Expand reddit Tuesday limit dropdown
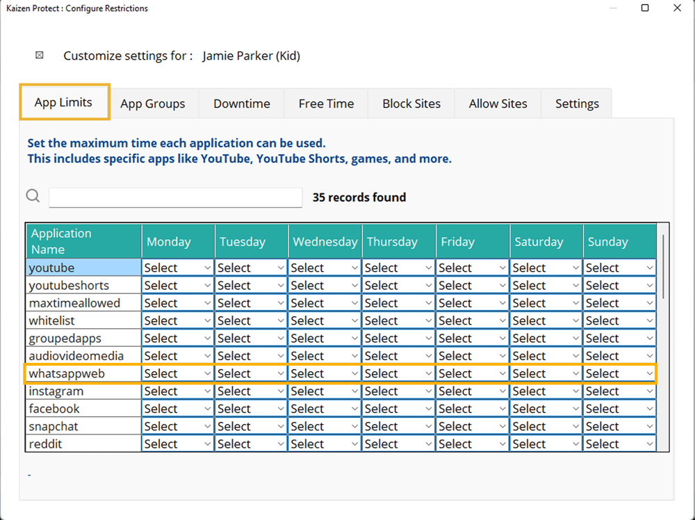 coord(251,444)
